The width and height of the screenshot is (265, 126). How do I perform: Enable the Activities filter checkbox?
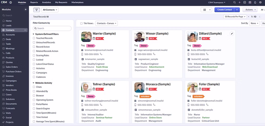[34, 68]
